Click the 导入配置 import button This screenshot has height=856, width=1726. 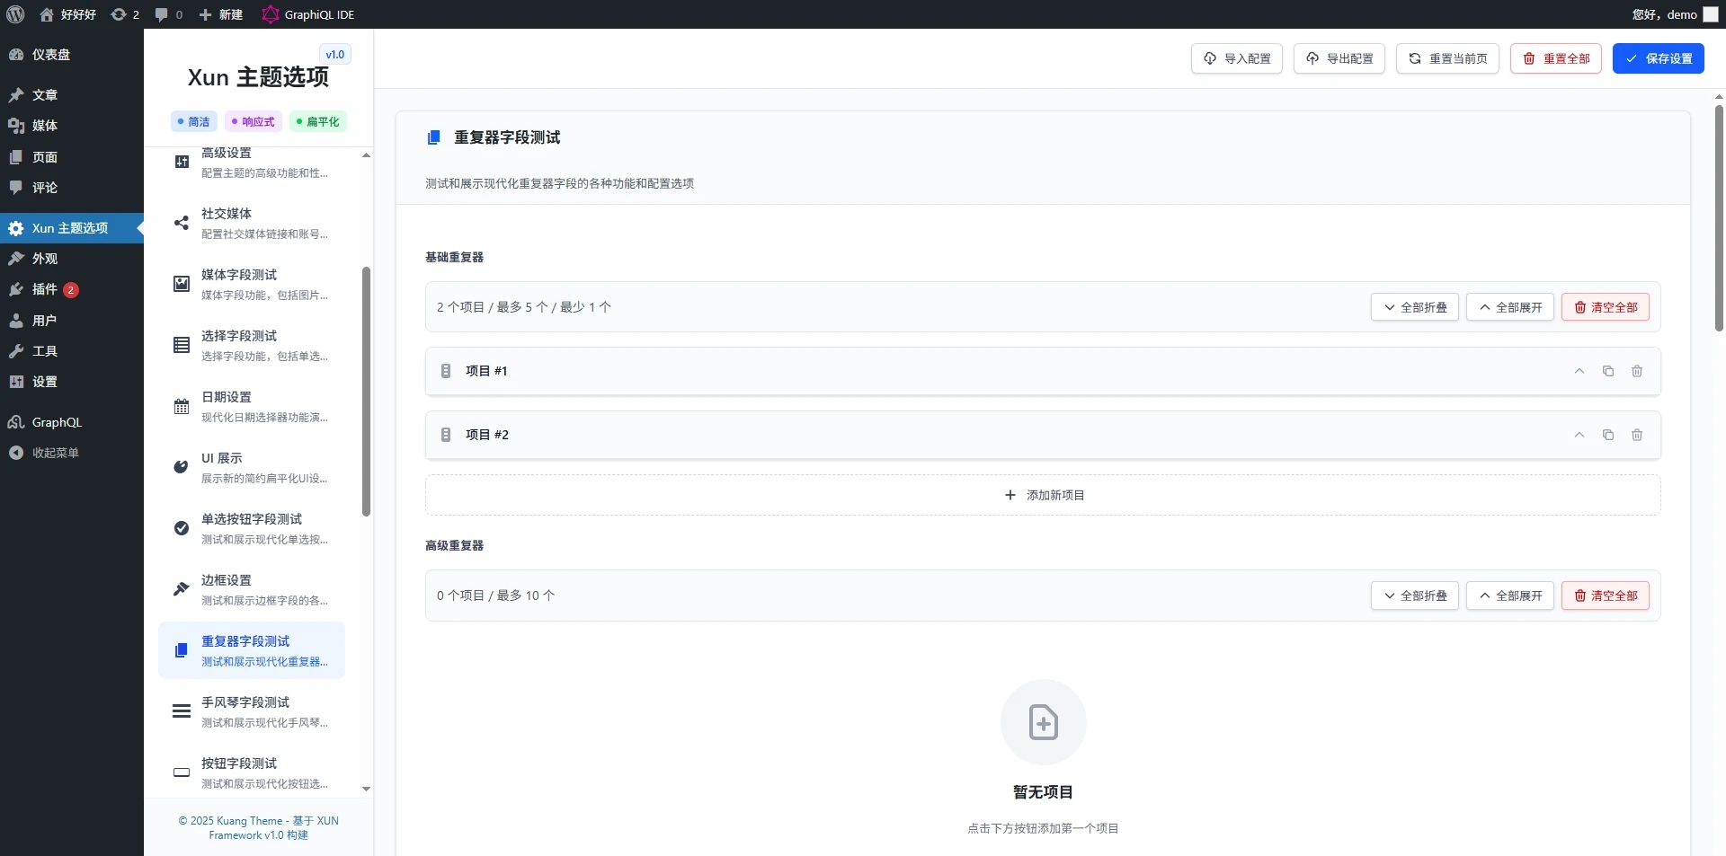click(1237, 58)
